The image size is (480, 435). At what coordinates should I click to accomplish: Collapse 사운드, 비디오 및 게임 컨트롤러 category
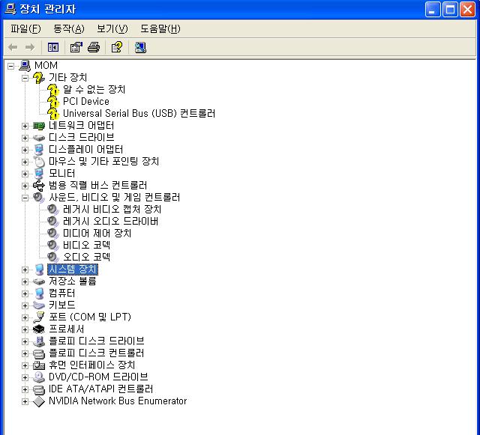pyautogui.click(x=25, y=198)
